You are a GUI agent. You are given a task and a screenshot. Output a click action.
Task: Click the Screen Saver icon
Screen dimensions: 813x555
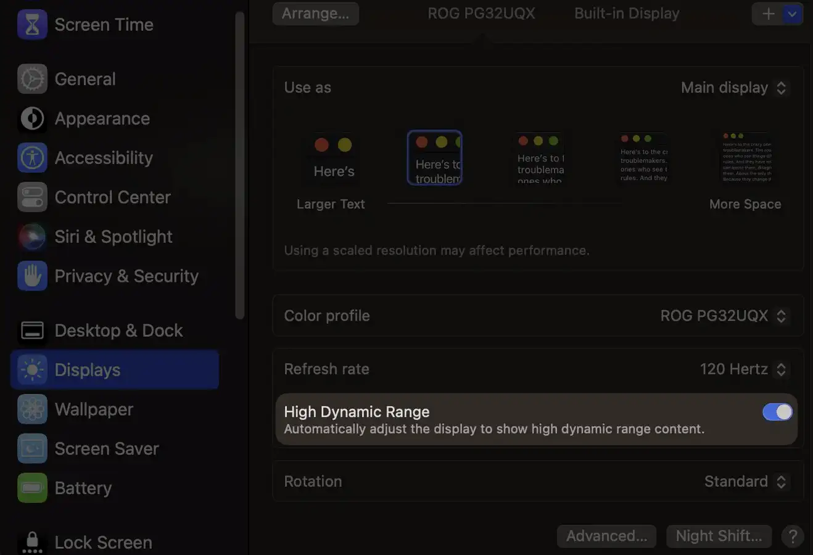click(x=32, y=449)
